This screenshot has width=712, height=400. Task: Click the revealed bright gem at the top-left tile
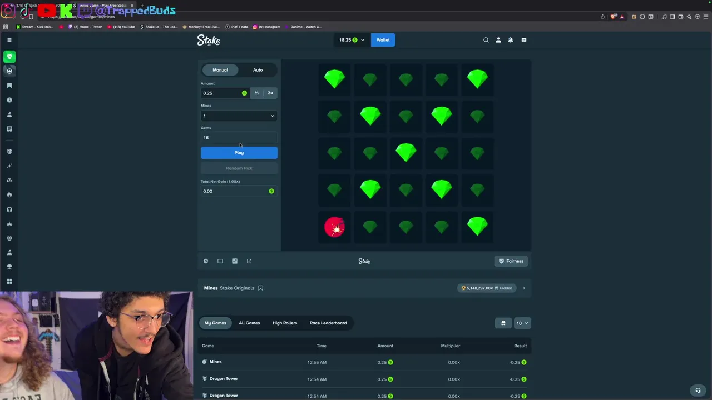334,79
